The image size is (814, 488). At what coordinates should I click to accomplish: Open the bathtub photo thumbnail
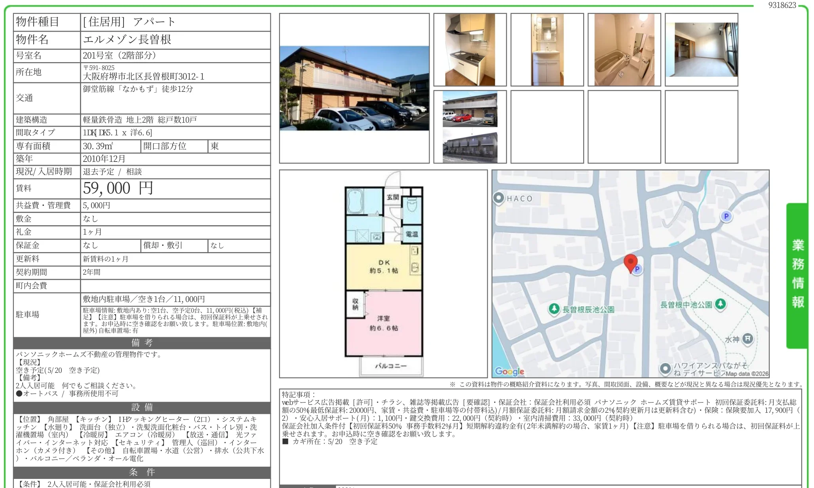click(x=624, y=50)
